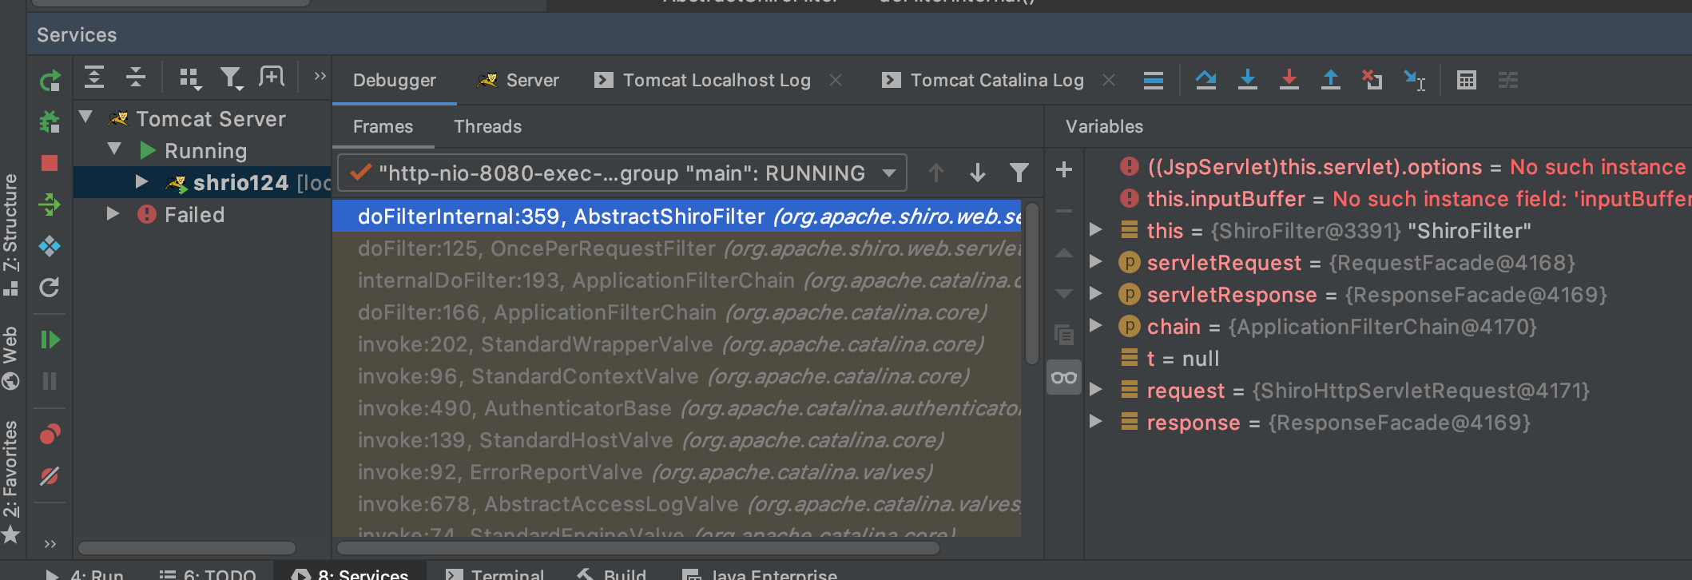Close the Tomcat Localhost Log tab
Image resolution: width=1692 pixels, height=580 pixels.
(836, 80)
